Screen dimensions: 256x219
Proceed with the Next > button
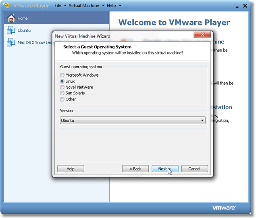tap(165, 169)
